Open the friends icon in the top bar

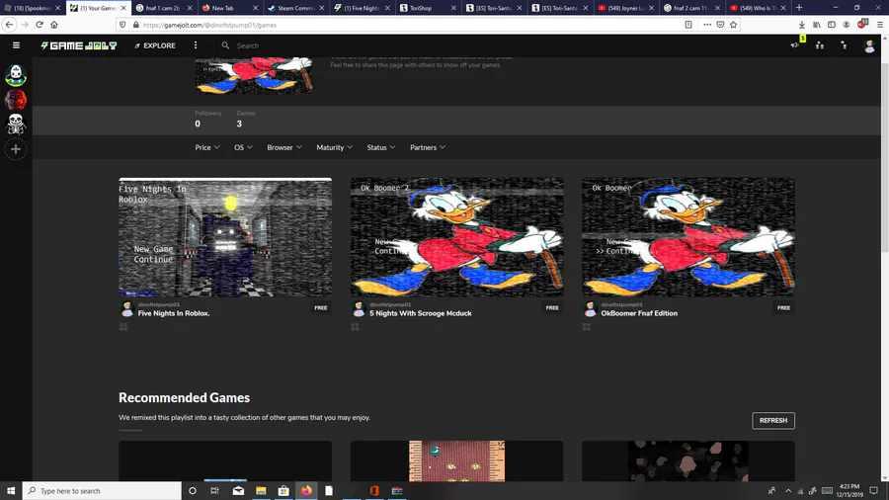pyautogui.click(x=819, y=45)
